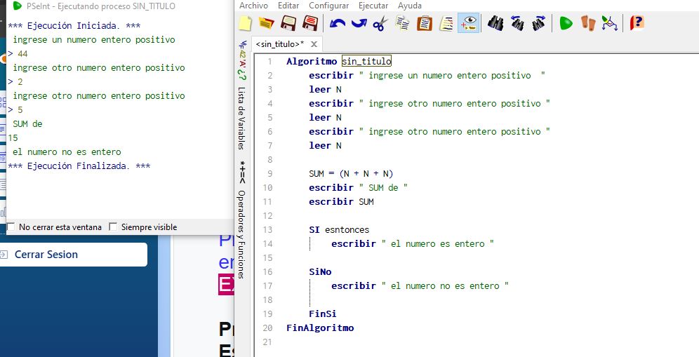Close the <sin_titulo> tab with its X
Viewport: 699px width, 357px height.
point(314,44)
